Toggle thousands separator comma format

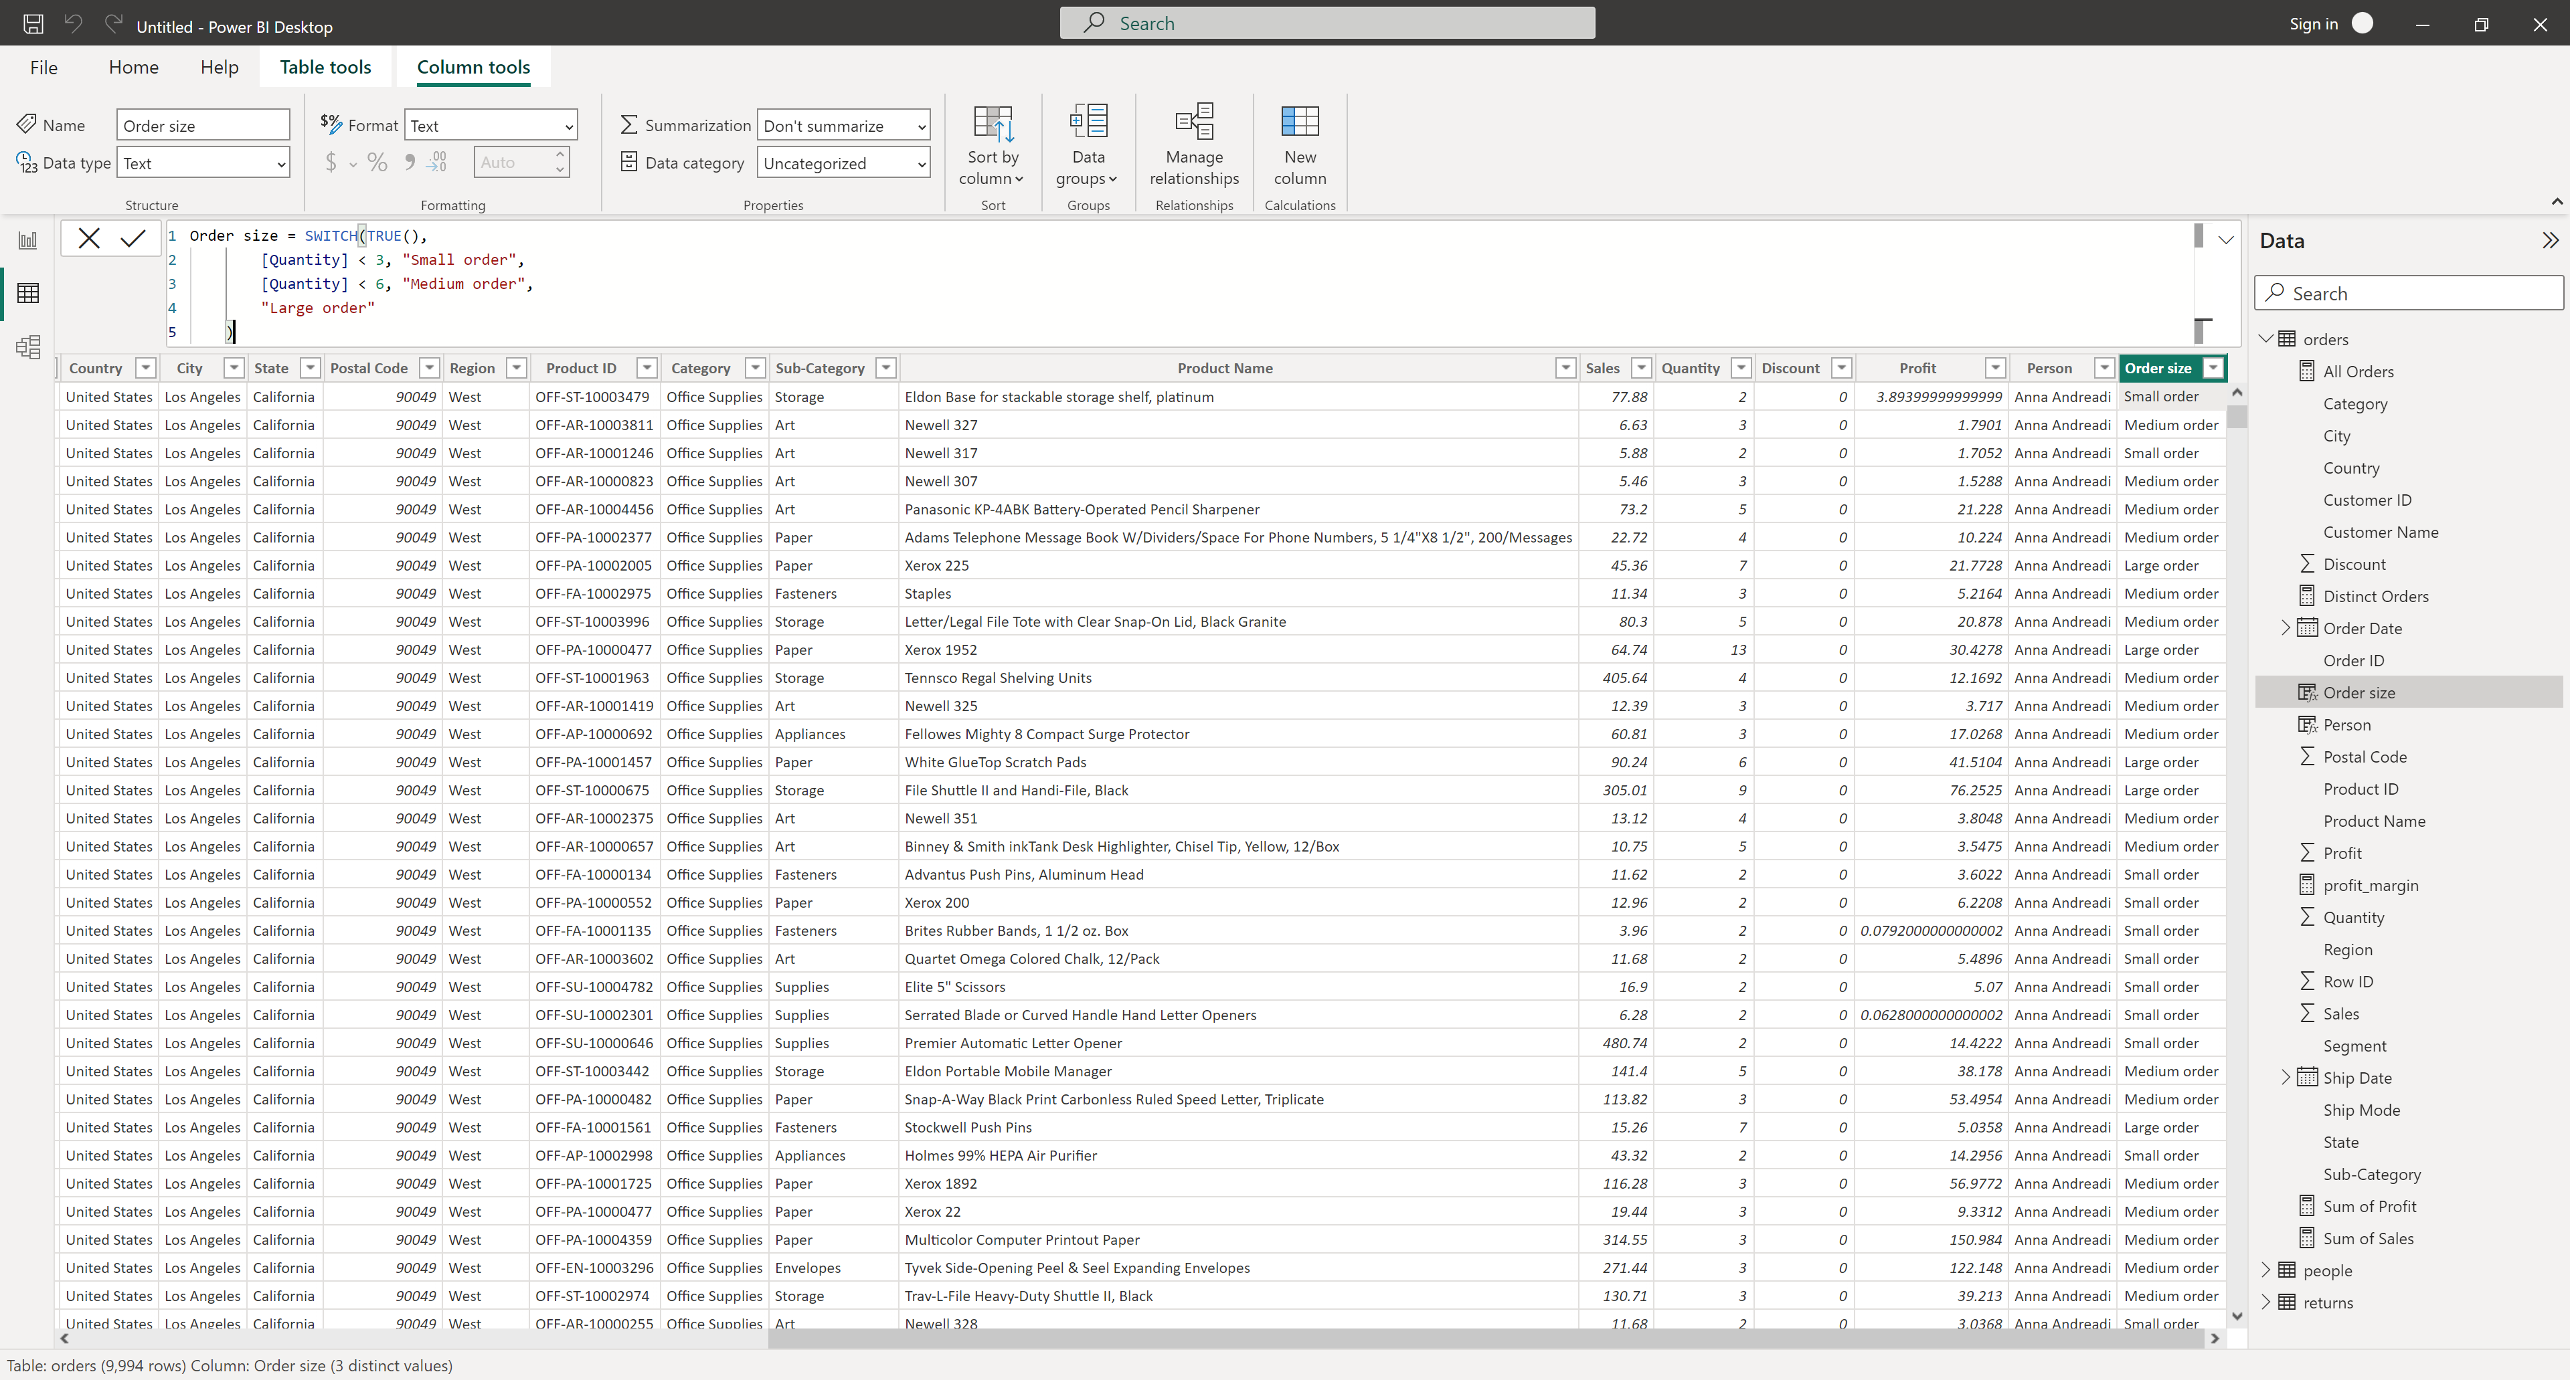coord(409,163)
